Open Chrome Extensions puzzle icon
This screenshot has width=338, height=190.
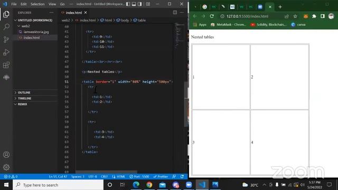tap(314, 16)
